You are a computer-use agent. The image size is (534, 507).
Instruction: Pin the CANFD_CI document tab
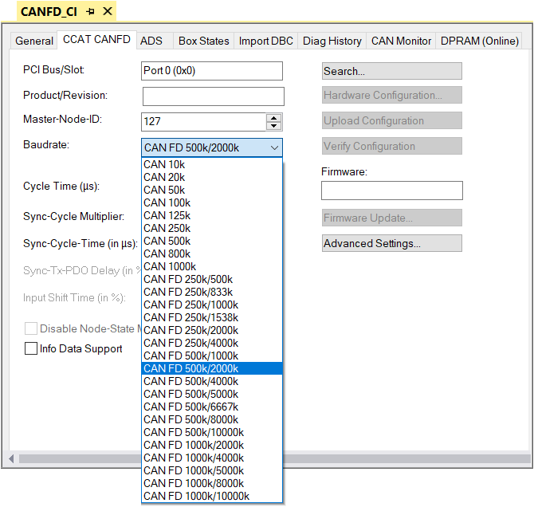click(90, 12)
